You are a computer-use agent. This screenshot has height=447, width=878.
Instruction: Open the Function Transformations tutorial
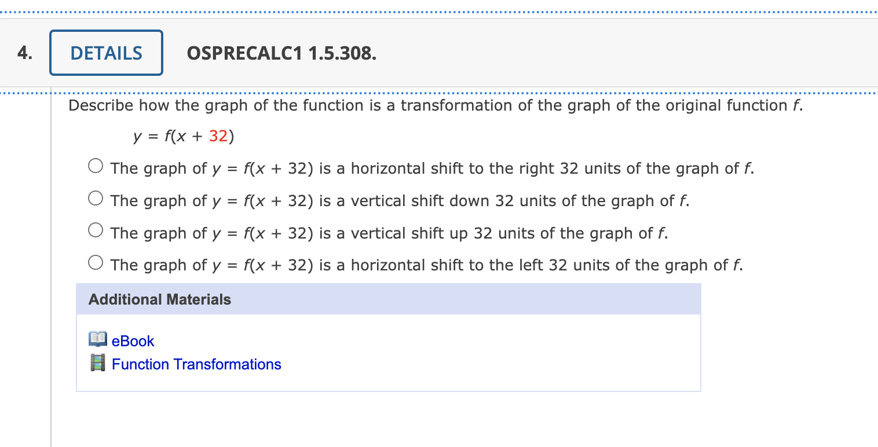click(x=196, y=364)
